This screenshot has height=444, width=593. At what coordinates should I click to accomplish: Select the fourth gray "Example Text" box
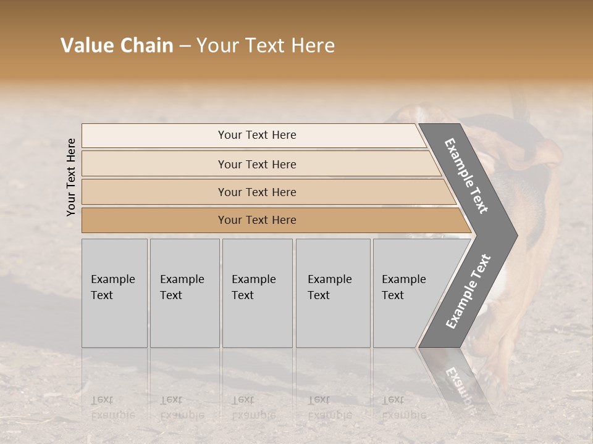coord(332,292)
